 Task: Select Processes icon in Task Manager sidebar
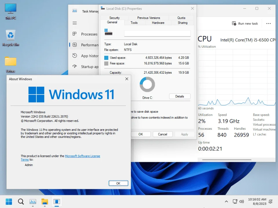coord(75,34)
